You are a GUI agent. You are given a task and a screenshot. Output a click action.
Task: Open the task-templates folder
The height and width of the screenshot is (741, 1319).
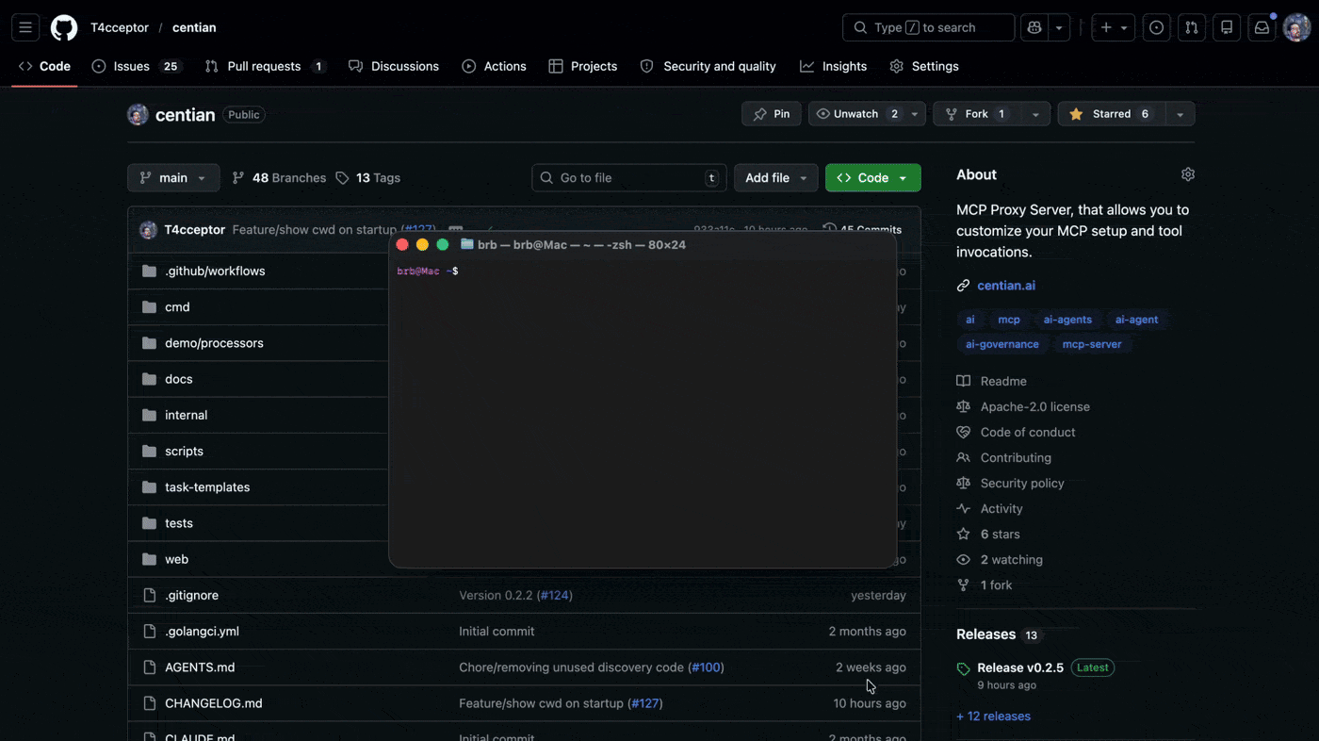pos(207,486)
